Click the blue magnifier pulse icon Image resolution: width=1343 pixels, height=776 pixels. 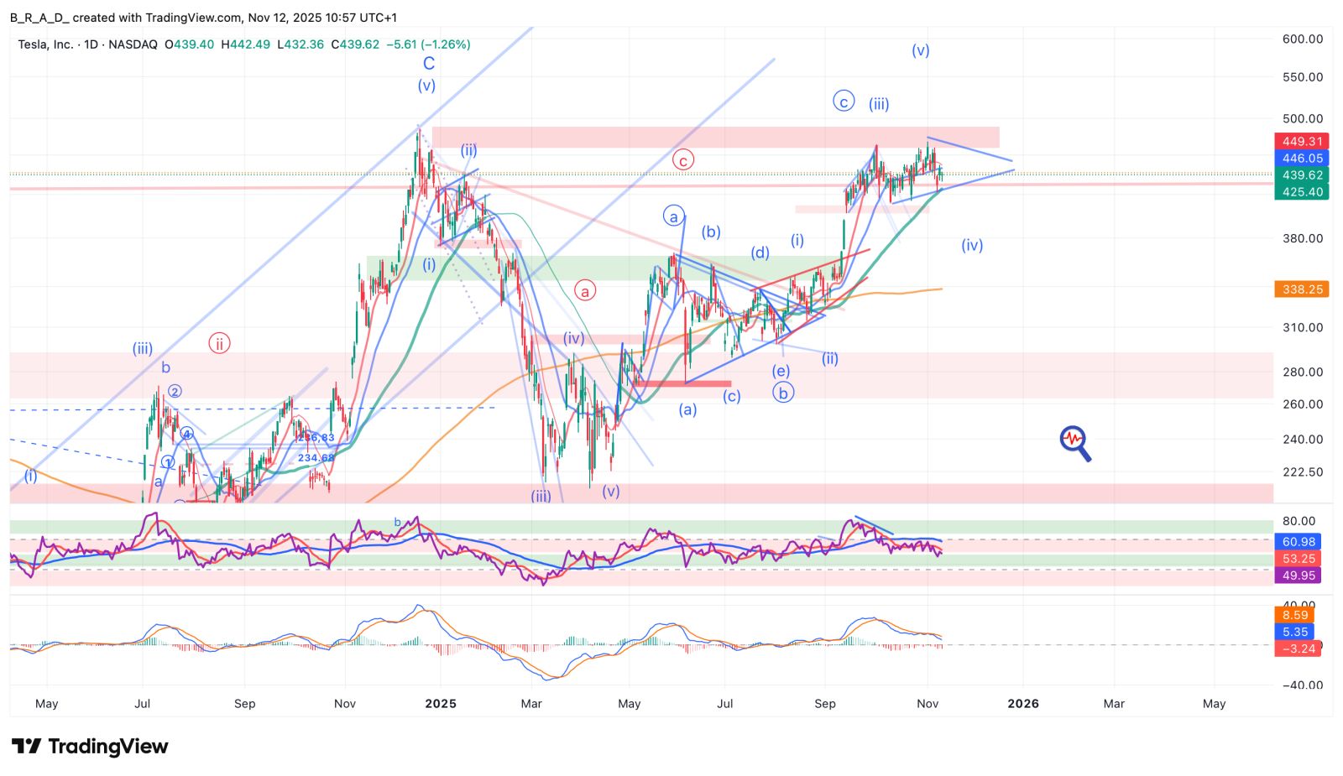point(1074,443)
